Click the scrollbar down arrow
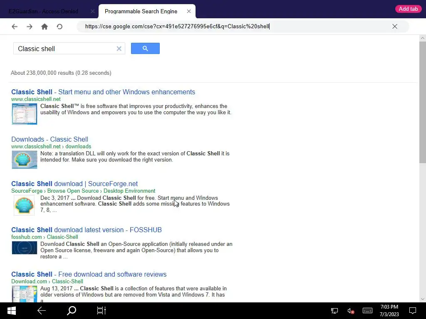 click(423, 299)
